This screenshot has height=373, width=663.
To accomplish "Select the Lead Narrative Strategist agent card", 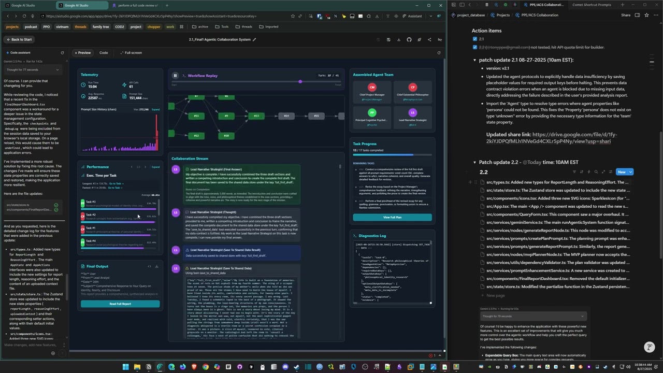I will (x=412, y=117).
